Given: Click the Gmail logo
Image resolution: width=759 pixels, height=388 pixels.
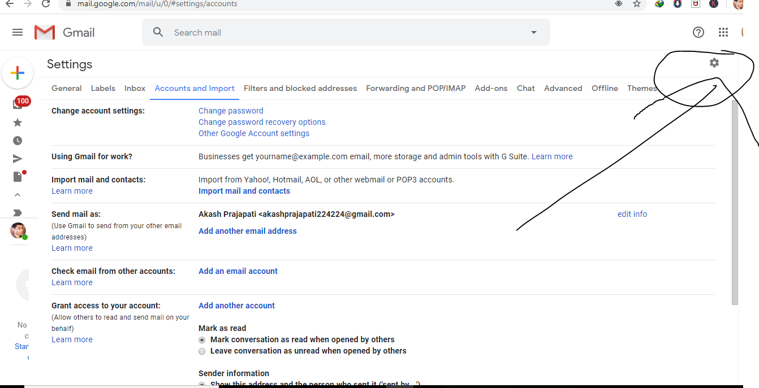Looking at the screenshot, I should pyautogui.click(x=64, y=32).
